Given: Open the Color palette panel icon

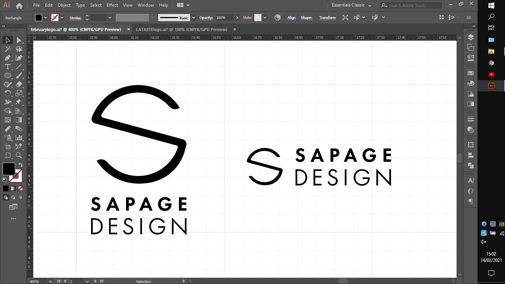Looking at the screenshot, I should (471, 83).
